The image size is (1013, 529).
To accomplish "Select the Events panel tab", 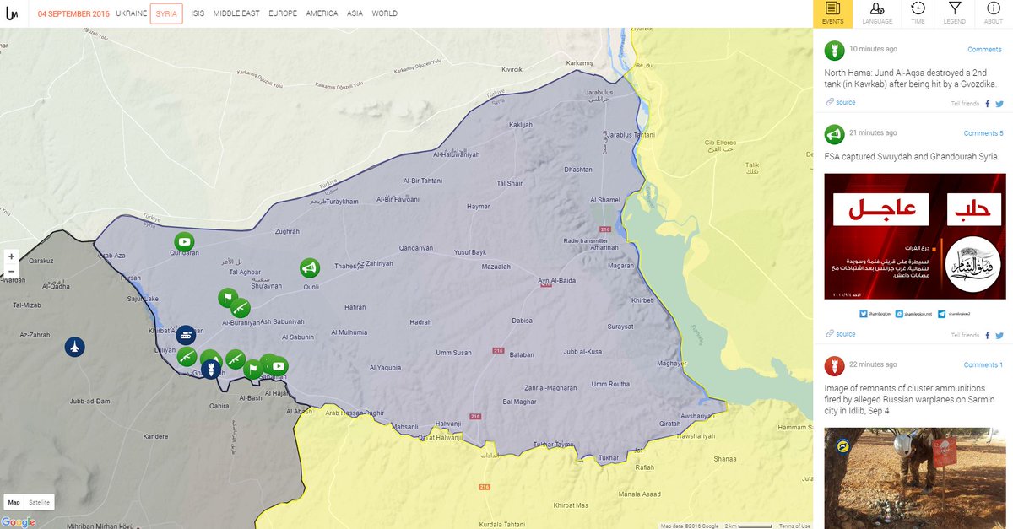I will (x=833, y=13).
